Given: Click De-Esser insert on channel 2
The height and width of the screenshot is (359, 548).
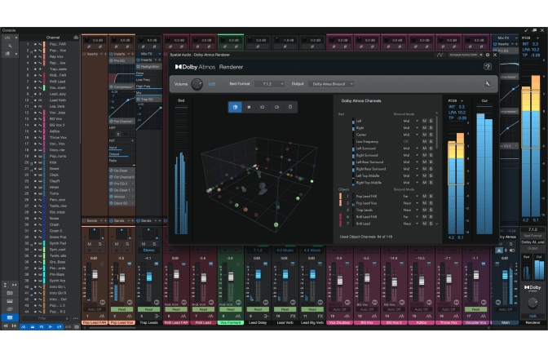Looking at the screenshot, I should 122,171.
